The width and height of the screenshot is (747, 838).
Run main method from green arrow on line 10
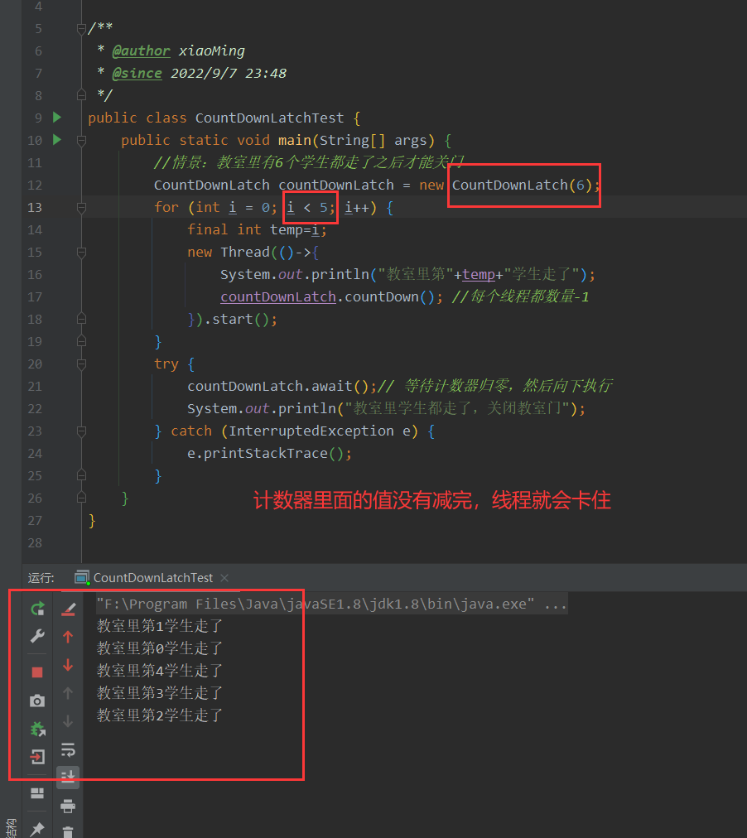pyautogui.click(x=57, y=140)
